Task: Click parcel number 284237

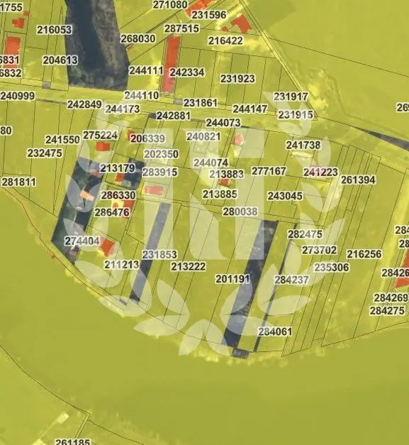Action: [x=291, y=280]
